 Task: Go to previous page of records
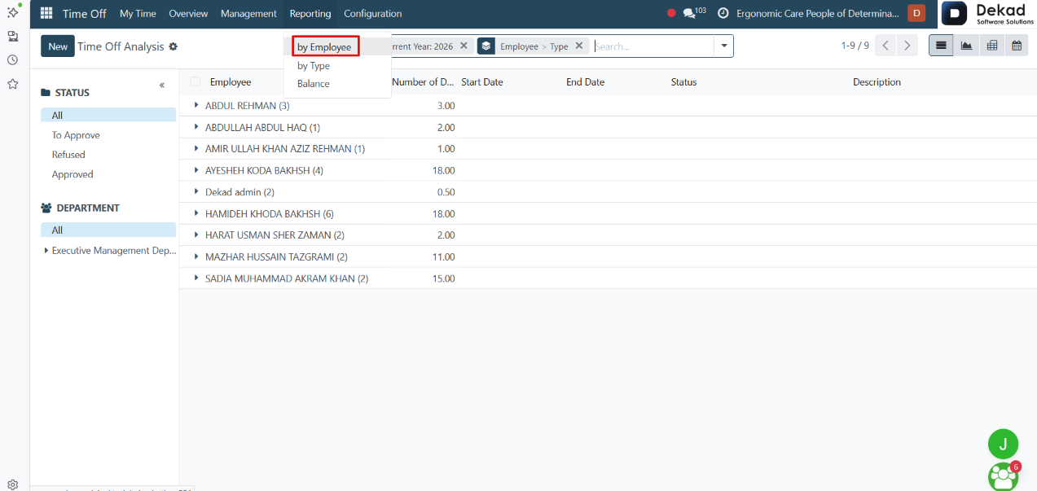coord(885,46)
